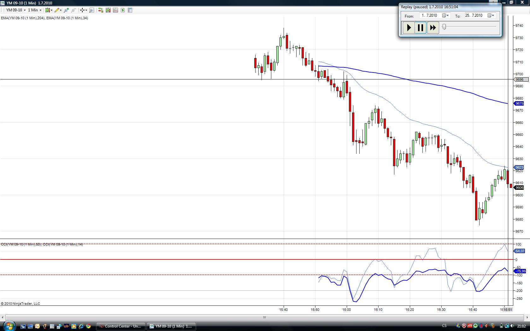Click the EMA 204 price marker 9675

[x=519, y=103]
